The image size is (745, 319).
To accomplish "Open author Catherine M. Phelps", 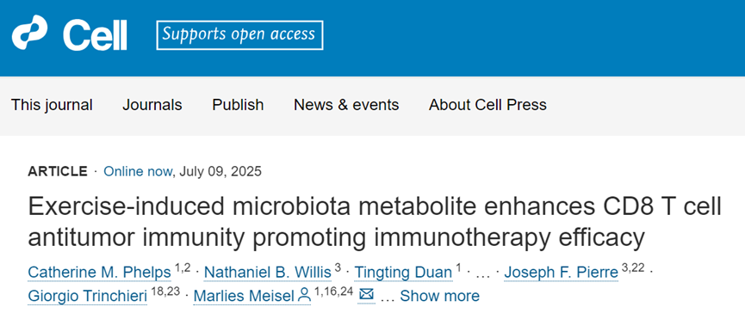I will 99,273.
